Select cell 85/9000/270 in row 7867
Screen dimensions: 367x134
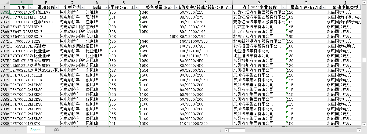[x=206, y=22]
